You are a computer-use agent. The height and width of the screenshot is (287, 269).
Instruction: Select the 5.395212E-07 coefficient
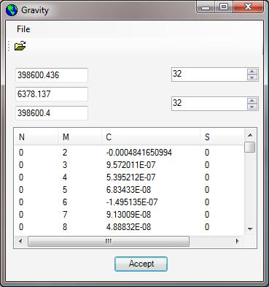[130, 177]
